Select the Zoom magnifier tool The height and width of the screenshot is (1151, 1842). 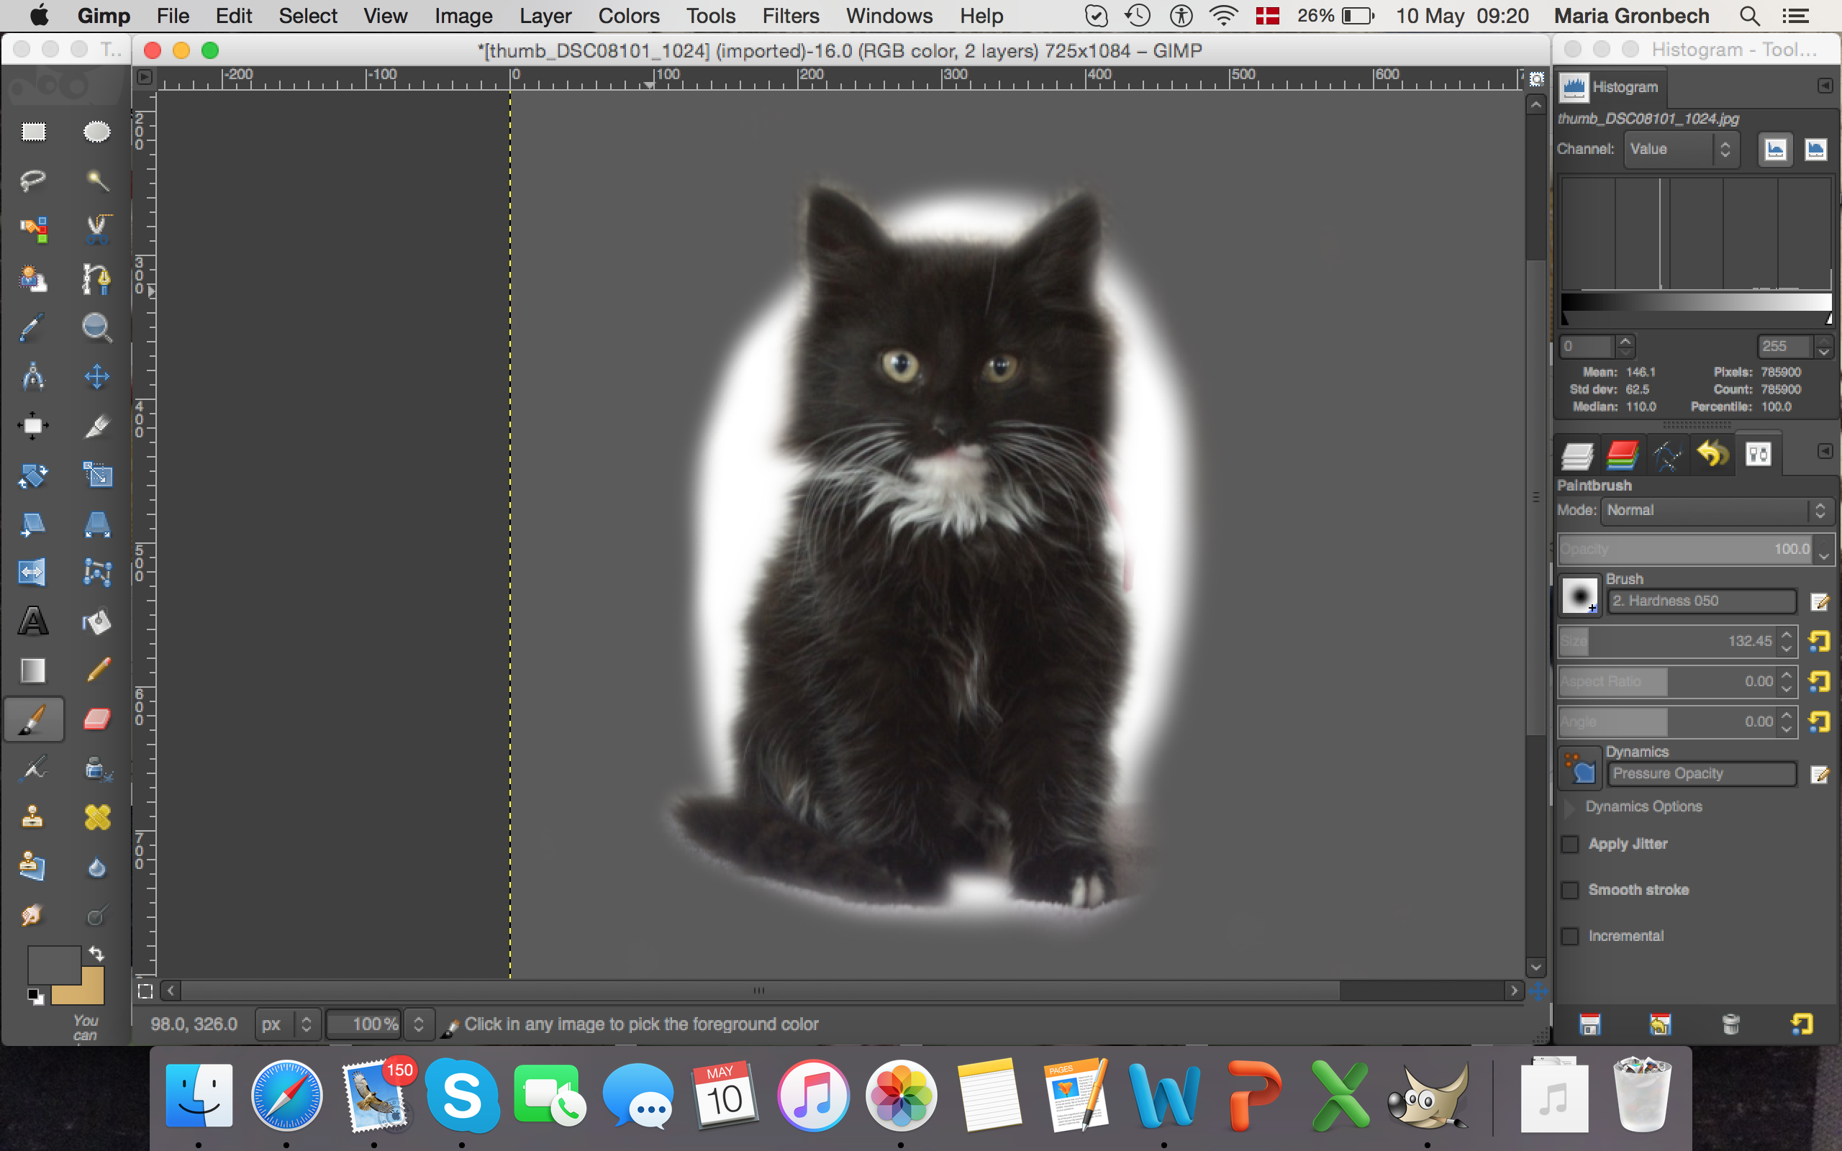[96, 327]
